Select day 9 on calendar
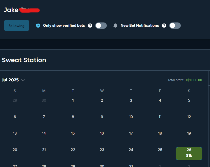The width and height of the screenshot is (210, 167). 102,117
